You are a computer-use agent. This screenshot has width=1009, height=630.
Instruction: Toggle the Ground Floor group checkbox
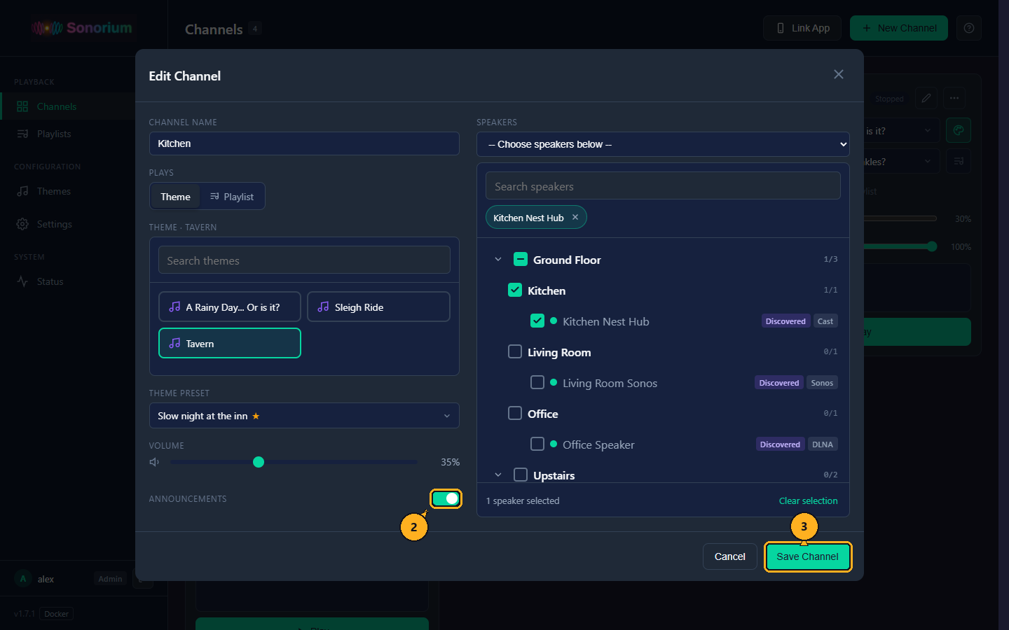(521, 259)
